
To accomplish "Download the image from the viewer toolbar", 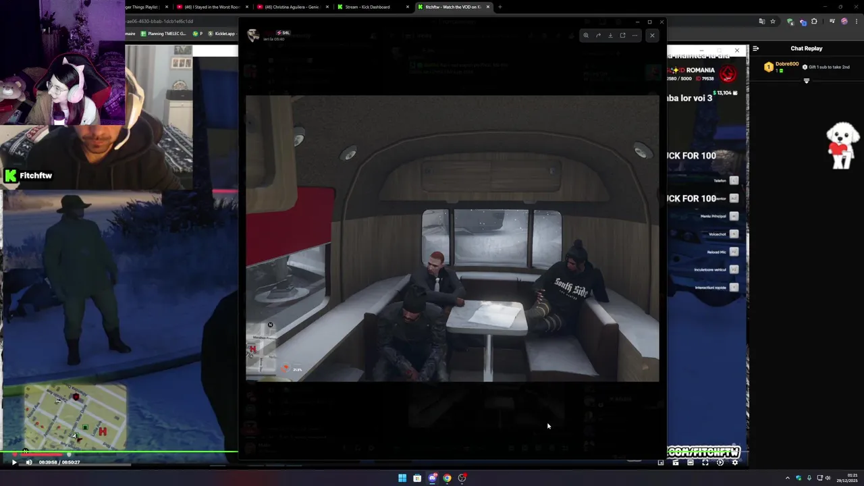I will (610, 35).
